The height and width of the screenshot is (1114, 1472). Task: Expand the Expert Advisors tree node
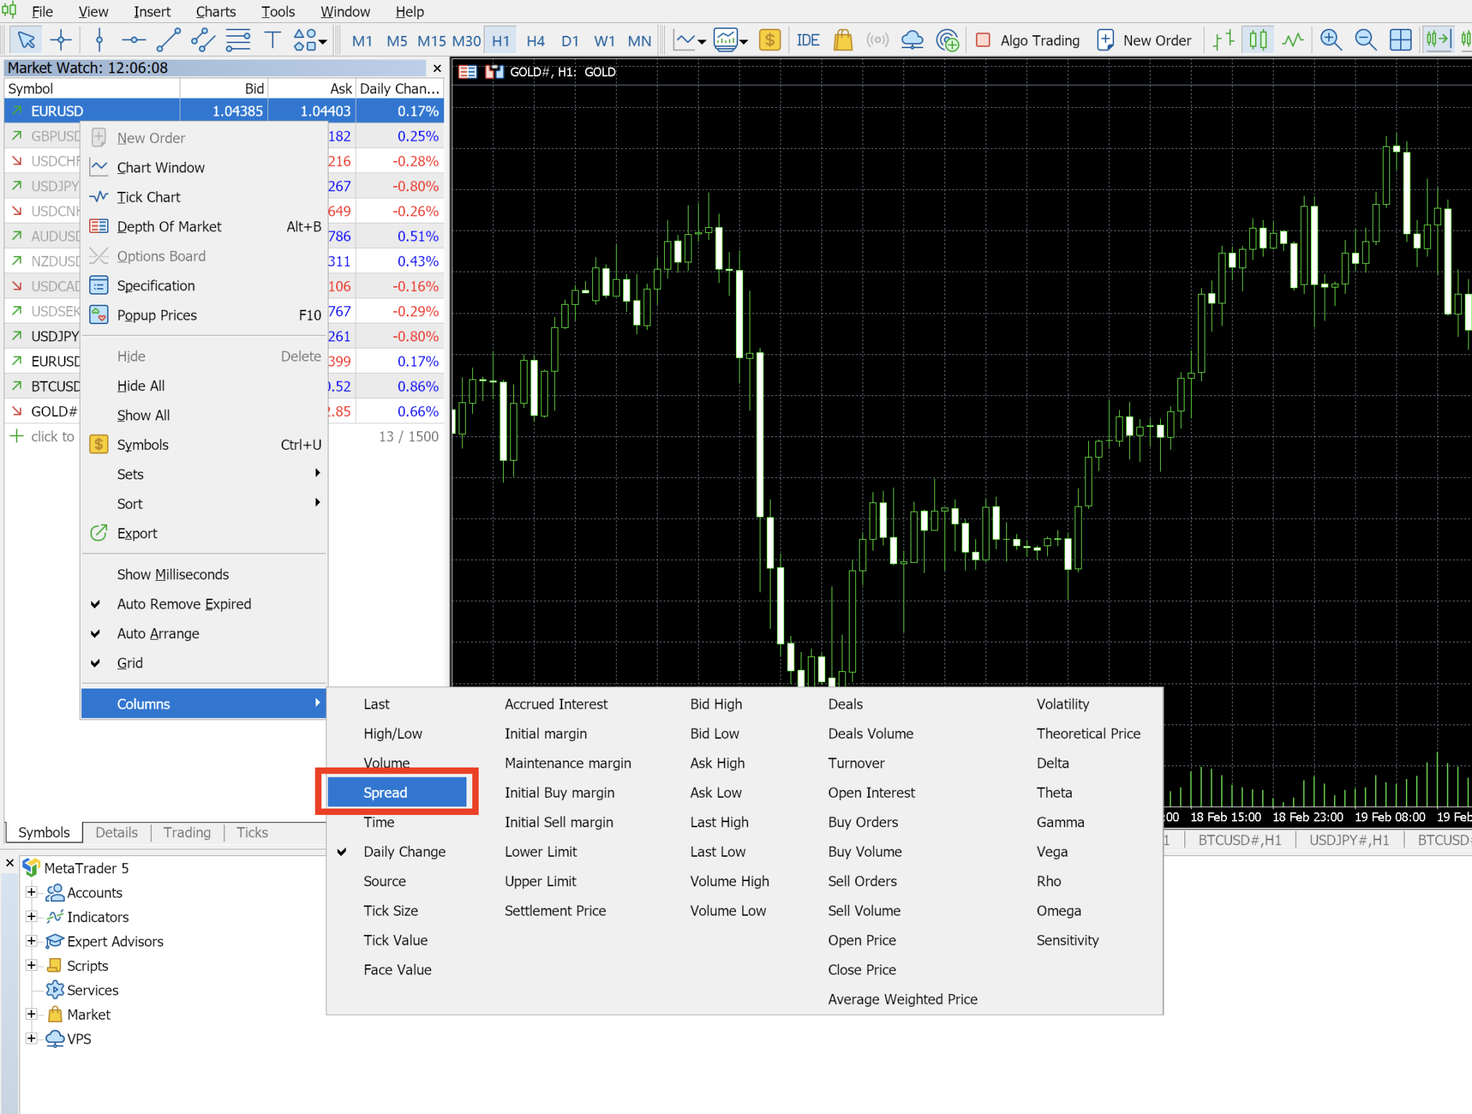pos(32,941)
